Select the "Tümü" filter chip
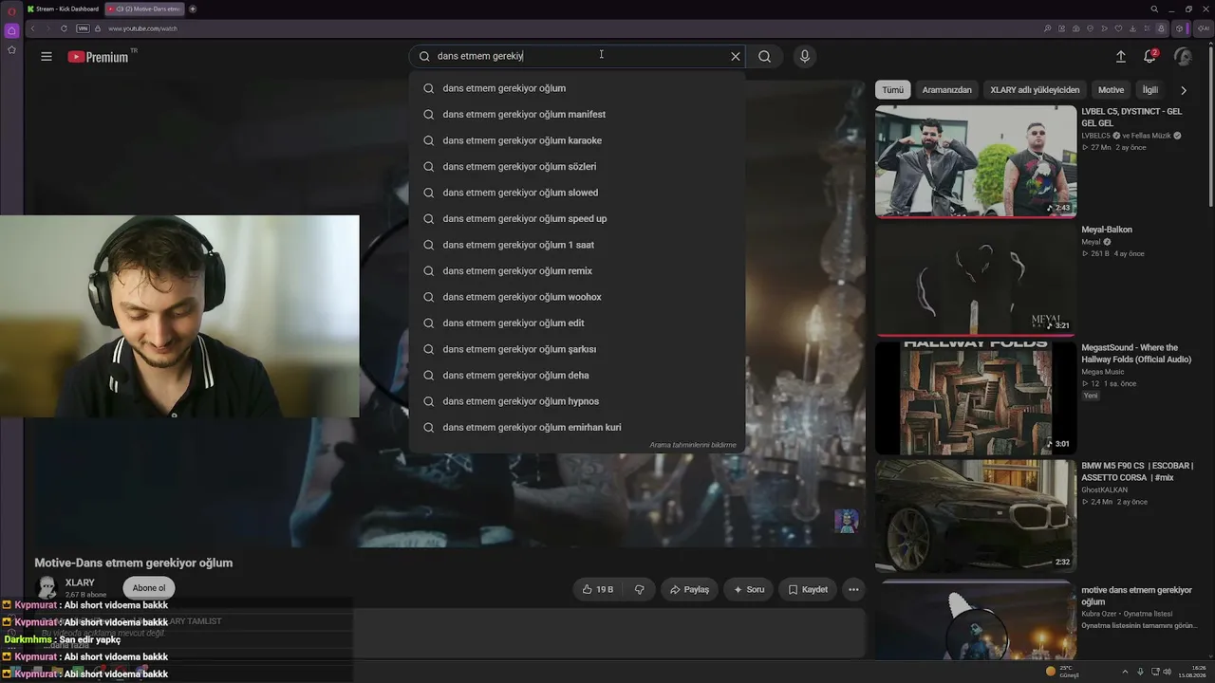 (893, 90)
